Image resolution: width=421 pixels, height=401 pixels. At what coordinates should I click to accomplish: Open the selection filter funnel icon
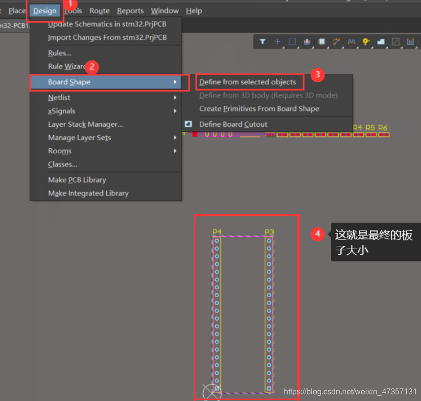tap(262, 42)
